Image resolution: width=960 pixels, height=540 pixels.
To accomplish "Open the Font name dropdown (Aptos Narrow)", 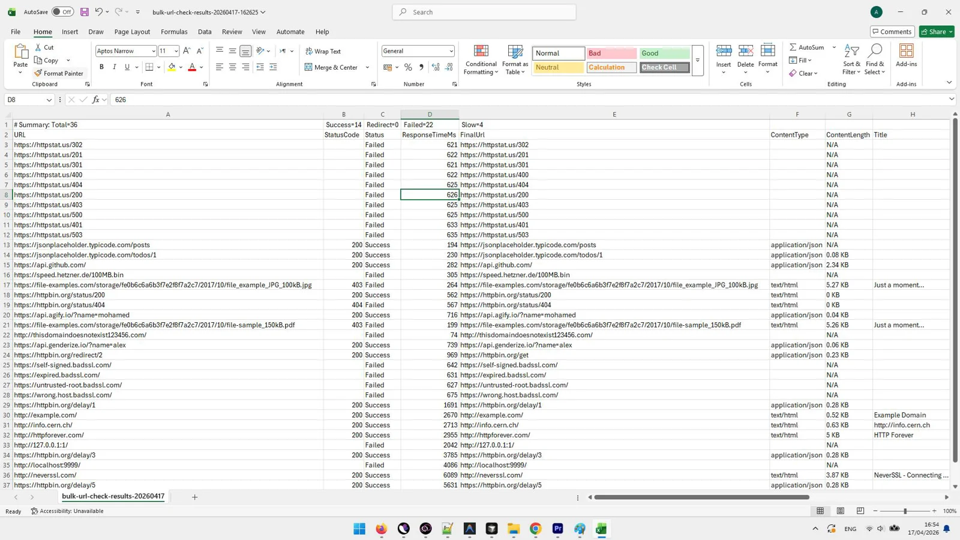I will click(154, 51).
